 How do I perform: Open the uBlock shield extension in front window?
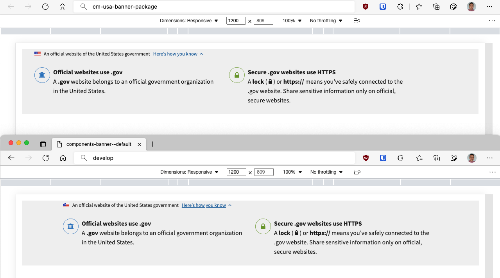pos(366,158)
